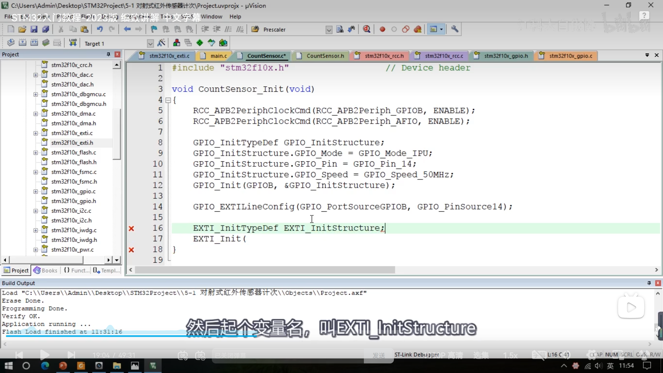Click the Start Debug Session icon
Image resolution: width=663 pixels, height=373 pixels.
(x=366, y=29)
